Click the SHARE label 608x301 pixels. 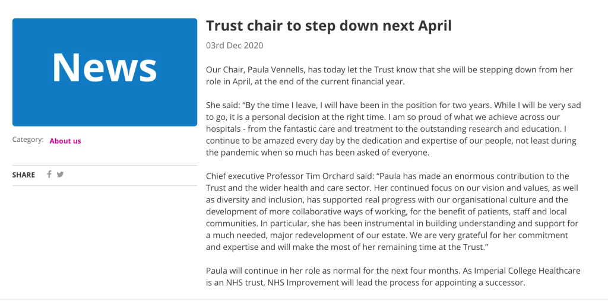point(24,175)
